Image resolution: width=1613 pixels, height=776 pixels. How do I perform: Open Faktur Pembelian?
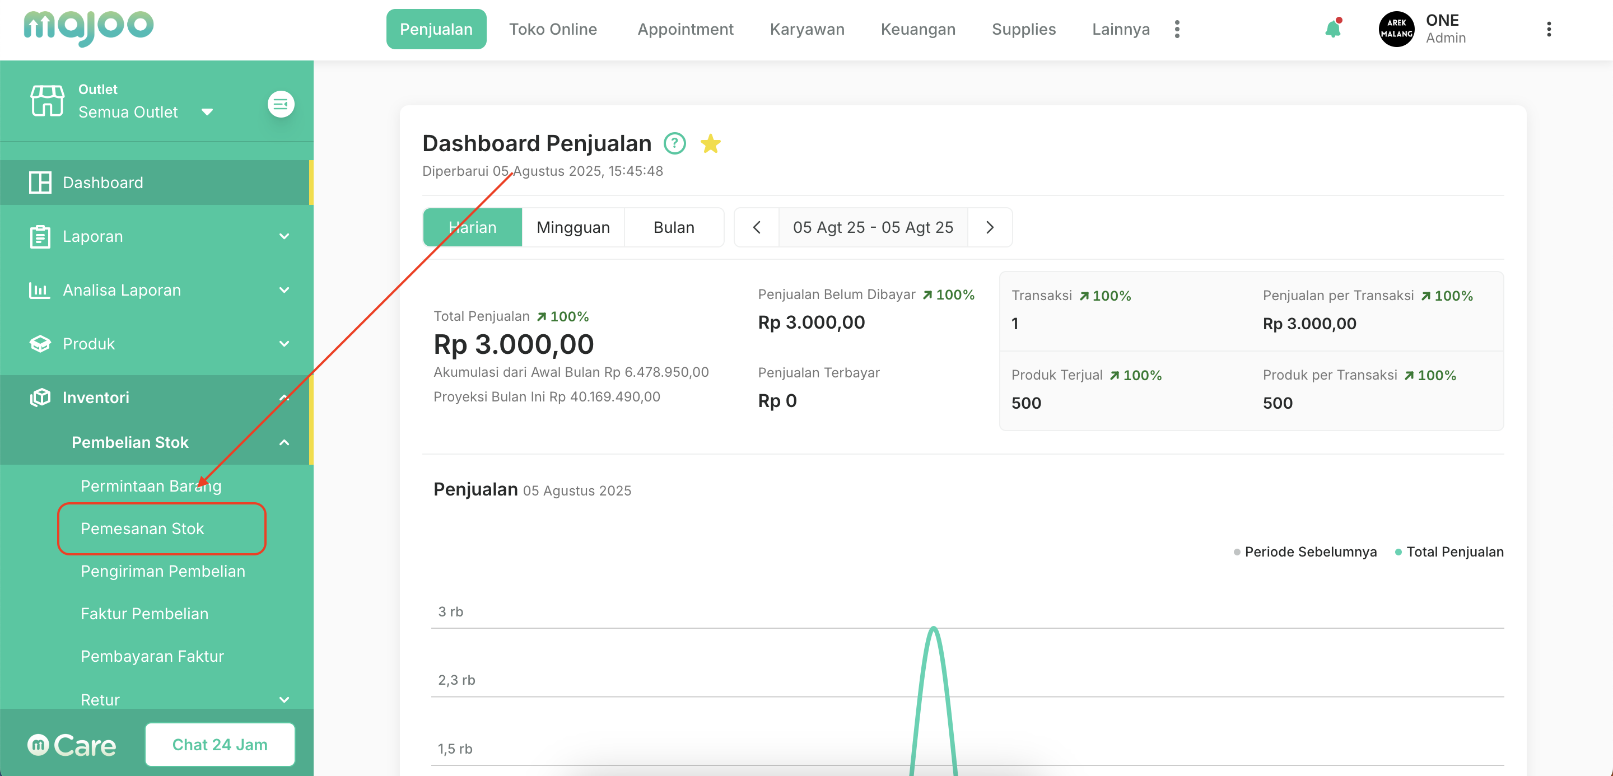pos(144,614)
